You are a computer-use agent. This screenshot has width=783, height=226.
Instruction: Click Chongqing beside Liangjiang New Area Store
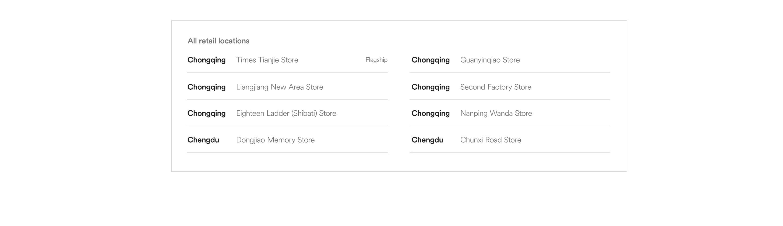[x=206, y=87]
